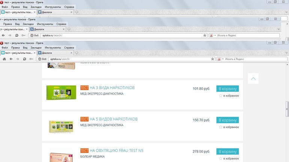Click the Forward arrow in the frontmost Opera window

(18, 59)
